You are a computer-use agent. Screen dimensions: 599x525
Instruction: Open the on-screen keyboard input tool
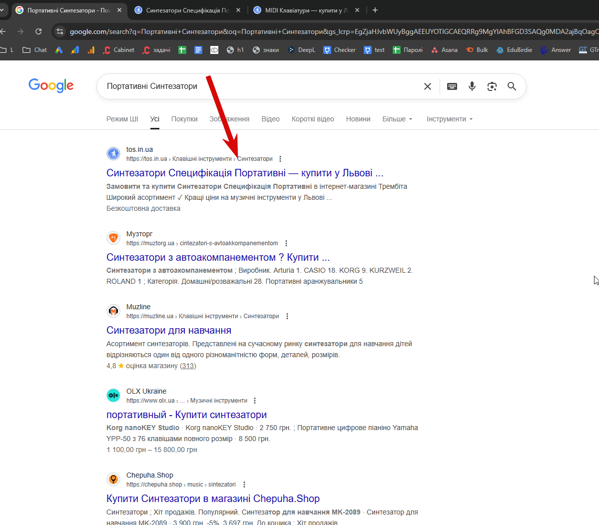pos(452,86)
